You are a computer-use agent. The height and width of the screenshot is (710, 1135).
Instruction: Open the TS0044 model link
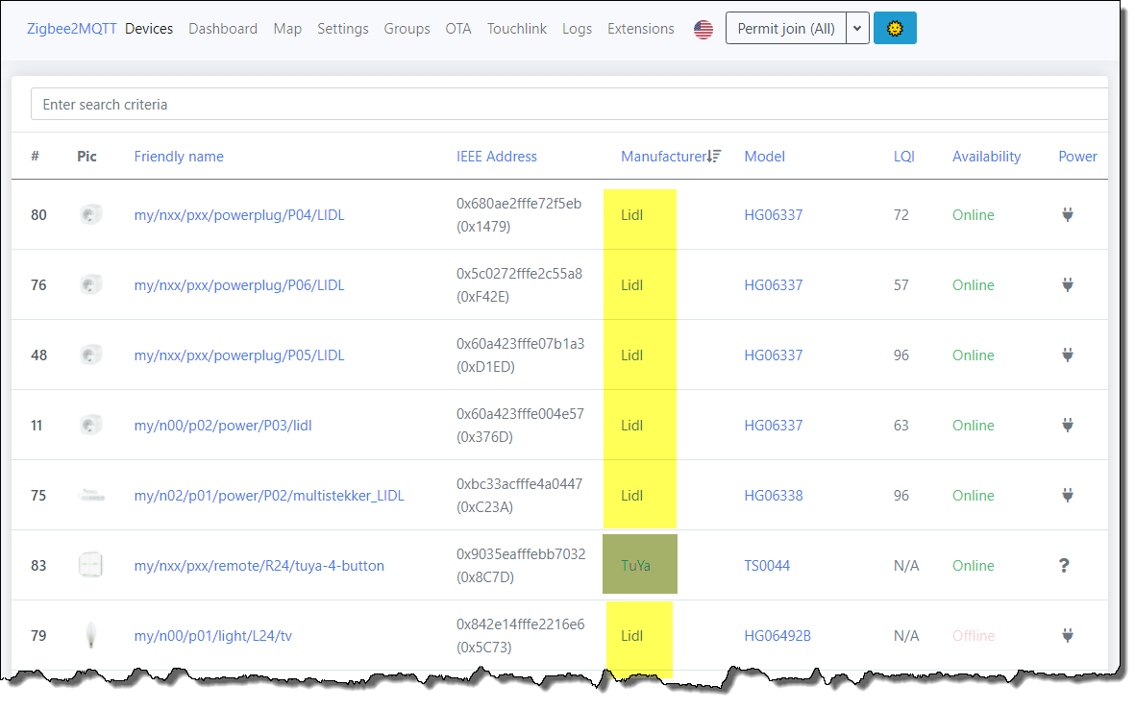(767, 566)
